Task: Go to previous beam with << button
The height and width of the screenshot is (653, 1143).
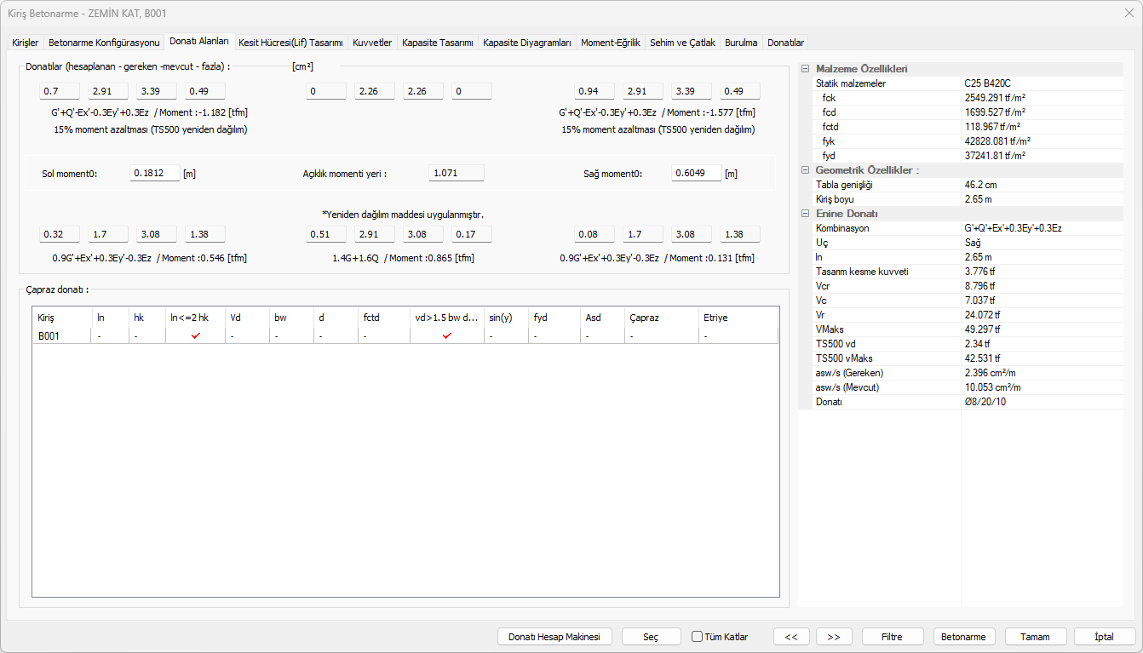Action: 791,637
